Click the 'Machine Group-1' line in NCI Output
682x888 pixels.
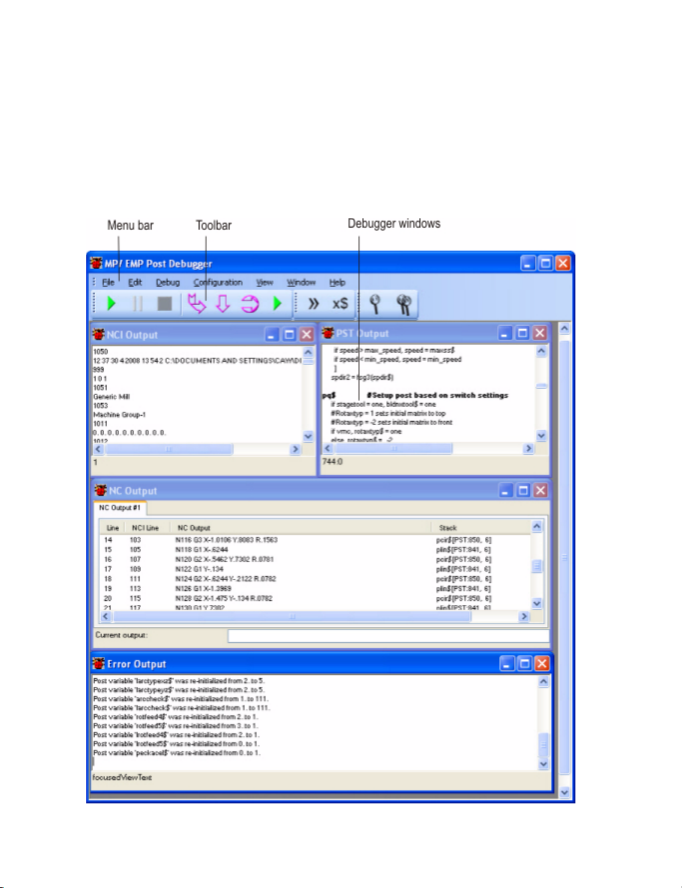coord(120,415)
